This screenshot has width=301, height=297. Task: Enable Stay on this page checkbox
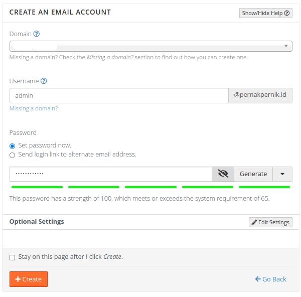13,257
